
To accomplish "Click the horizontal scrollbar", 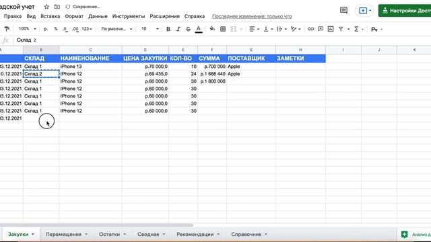I will (96, 225).
